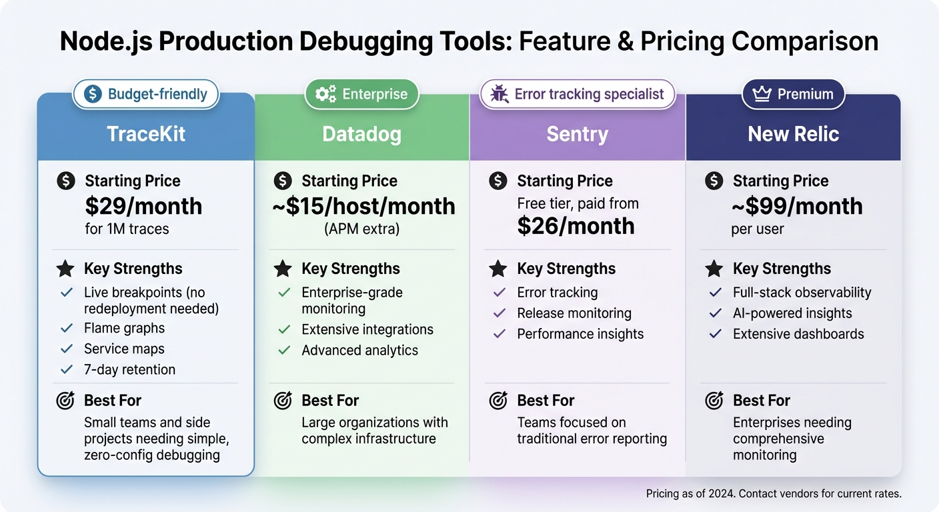Click the star icon beside New Relic Key Strengths
Viewport: 939px width, 512px height.
[714, 269]
